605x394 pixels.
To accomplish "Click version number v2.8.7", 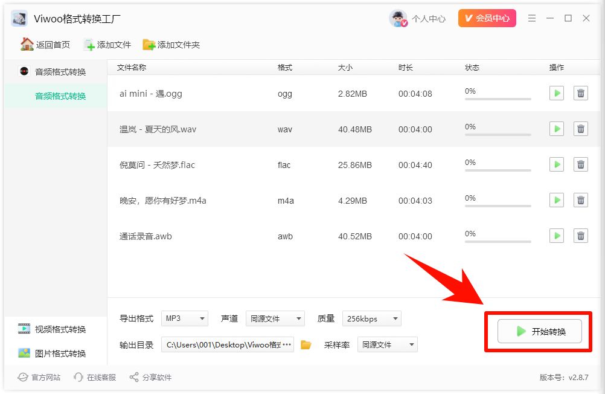I will click(x=578, y=378).
